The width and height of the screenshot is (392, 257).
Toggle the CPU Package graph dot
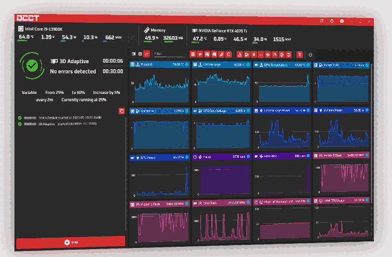pyautogui.click(x=247, y=64)
